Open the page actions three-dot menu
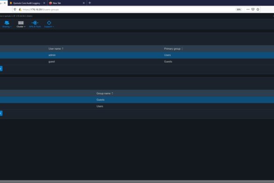Screen dimensions: 274x183 pos(248,9)
